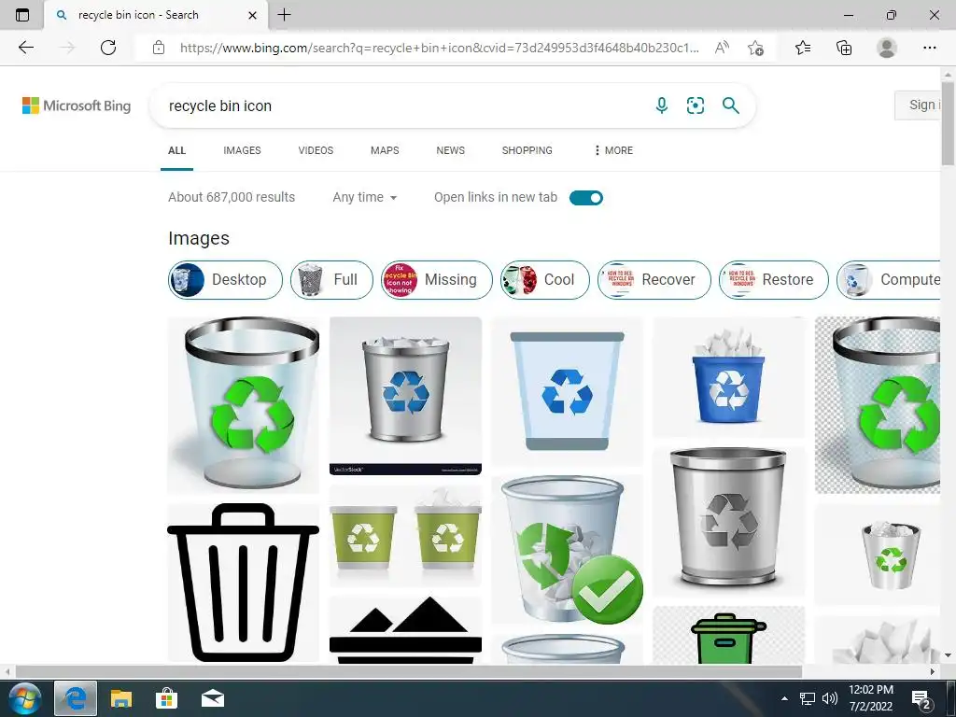956x717 pixels.
Task: Open a new browser tab
Action: tap(284, 15)
